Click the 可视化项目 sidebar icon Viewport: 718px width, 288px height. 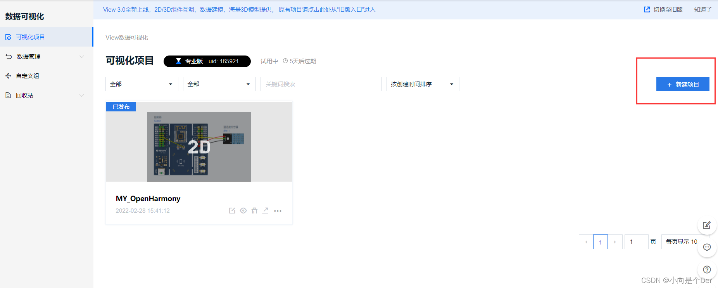click(8, 37)
